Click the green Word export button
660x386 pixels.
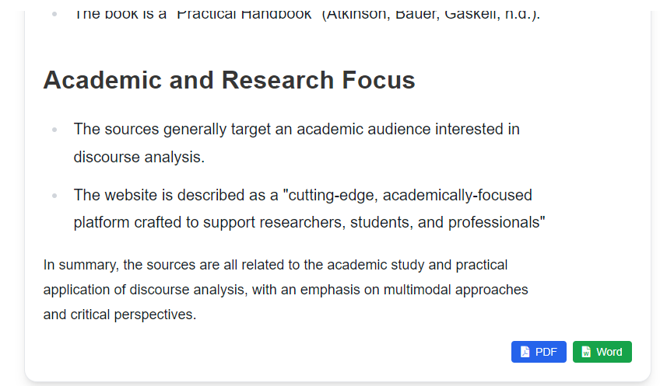tap(602, 352)
